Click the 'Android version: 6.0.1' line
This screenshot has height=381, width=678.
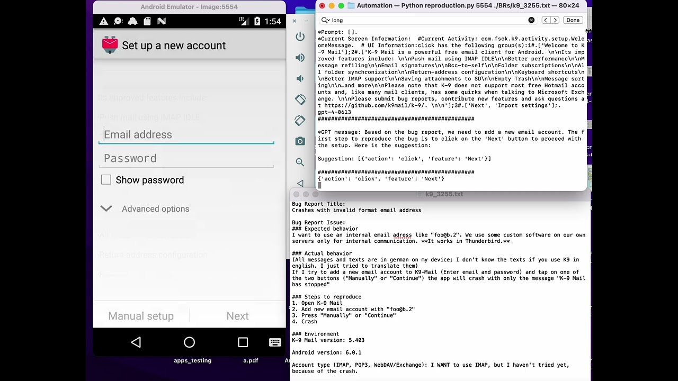(x=326, y=352)
